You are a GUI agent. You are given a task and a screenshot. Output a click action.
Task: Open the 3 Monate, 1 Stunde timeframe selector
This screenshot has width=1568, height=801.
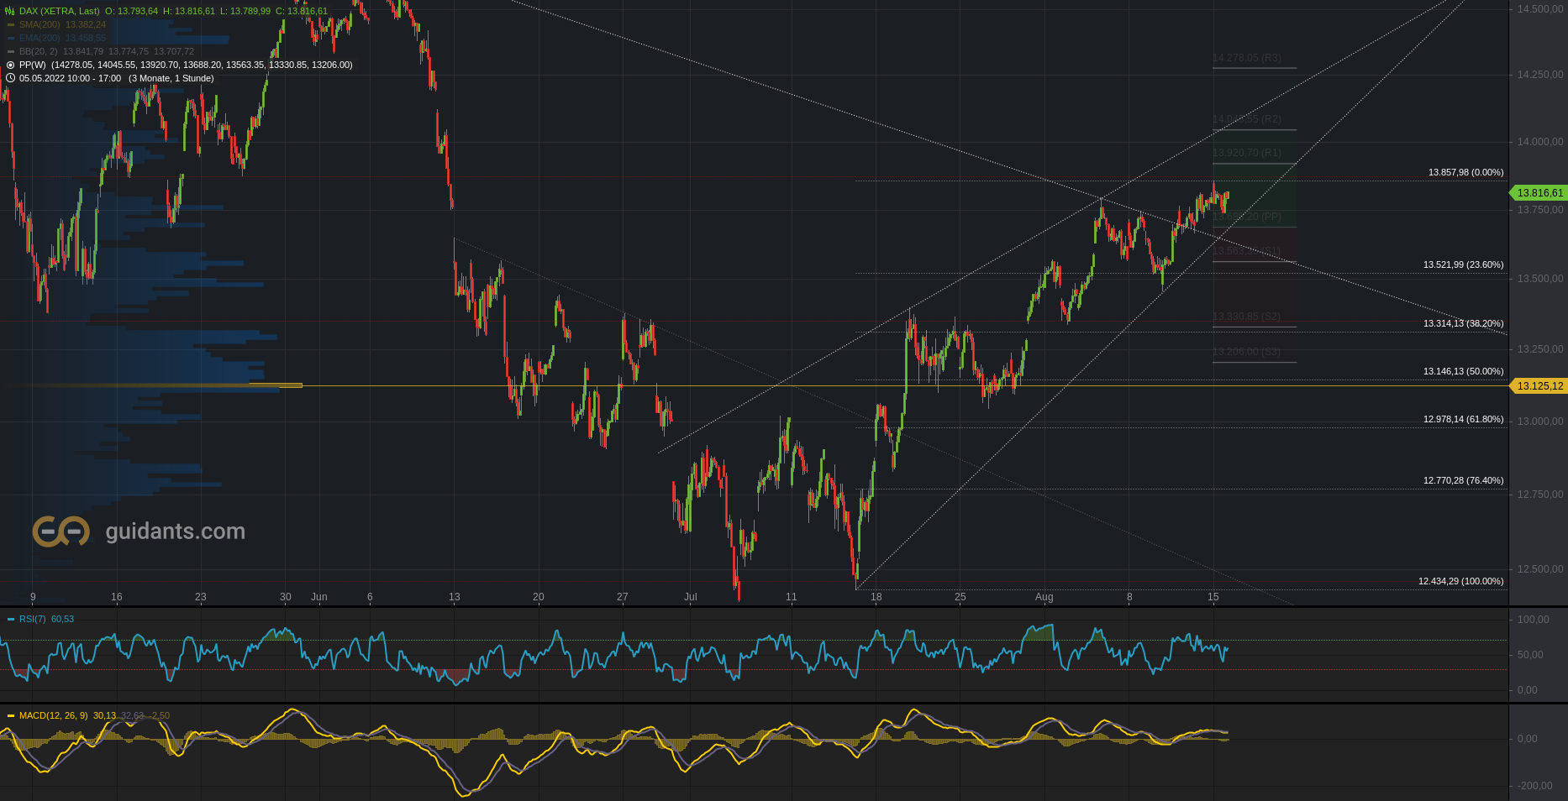point(171,78)
